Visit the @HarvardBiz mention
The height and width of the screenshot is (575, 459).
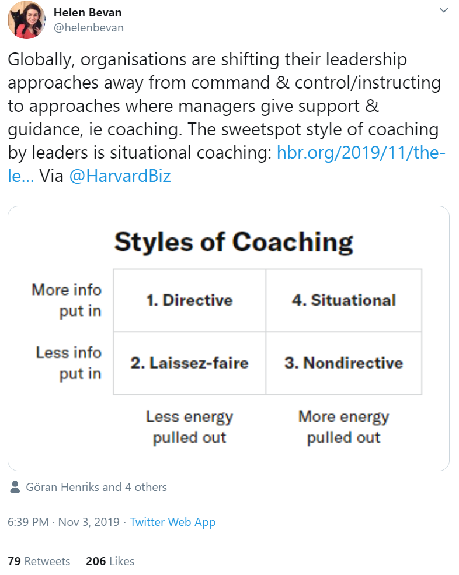coord(120,176)
